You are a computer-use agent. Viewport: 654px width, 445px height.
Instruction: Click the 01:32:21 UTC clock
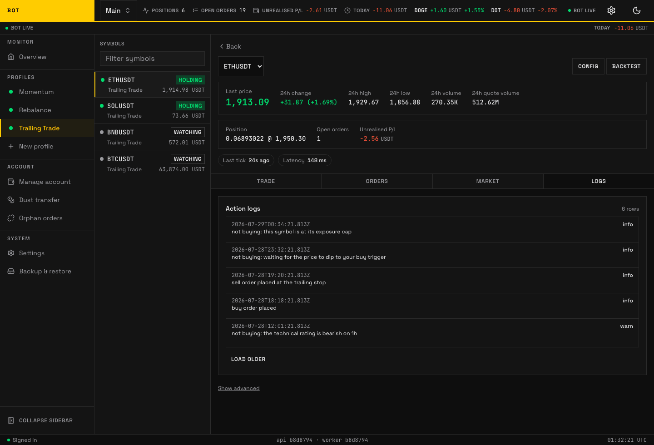pyautogui.click(x=627, y=440)
